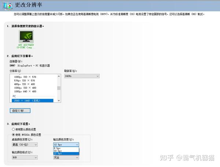Choose resolution 480p, 720 × 480
This screenshot has height=167, width=220.
point(25,84)
